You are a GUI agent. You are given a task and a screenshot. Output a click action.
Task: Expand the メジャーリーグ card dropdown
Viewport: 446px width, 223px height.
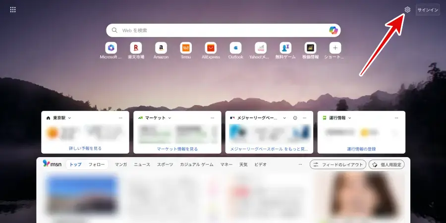pyautogui.click(x=284, y=118)
